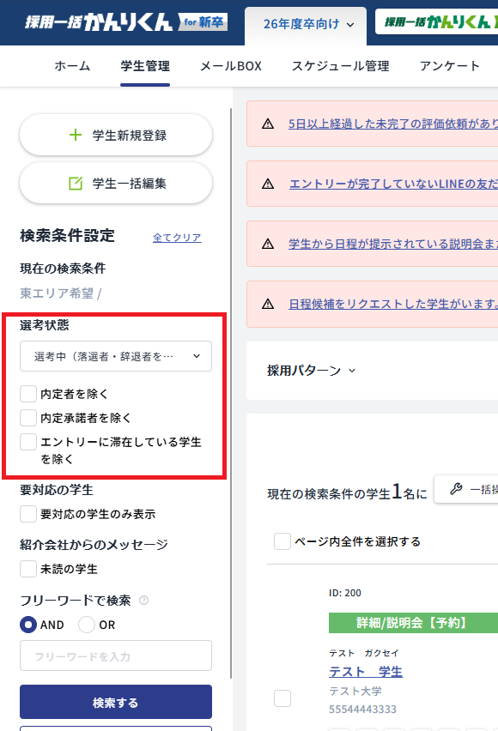This screenshot has height=731, width=498.
Task: Click the help icon next to フリーワードで検索
Action: [143, 601]
